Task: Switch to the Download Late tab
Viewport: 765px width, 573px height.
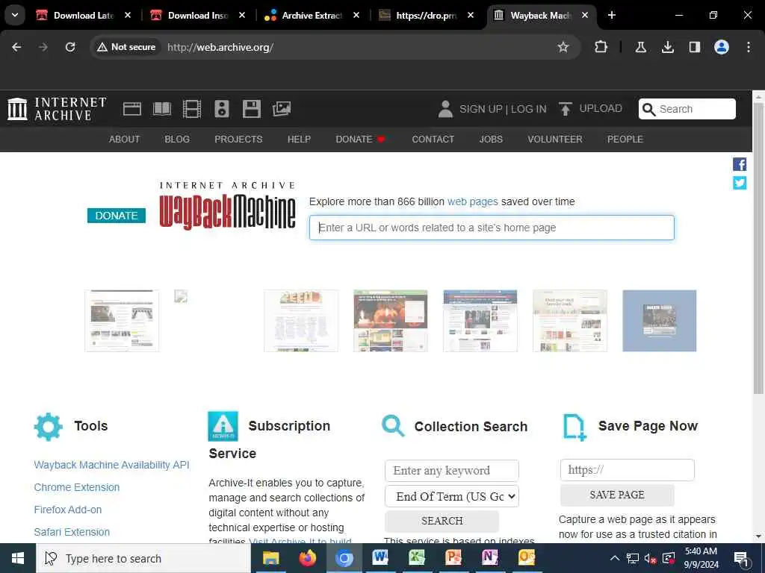Action: 84,16
